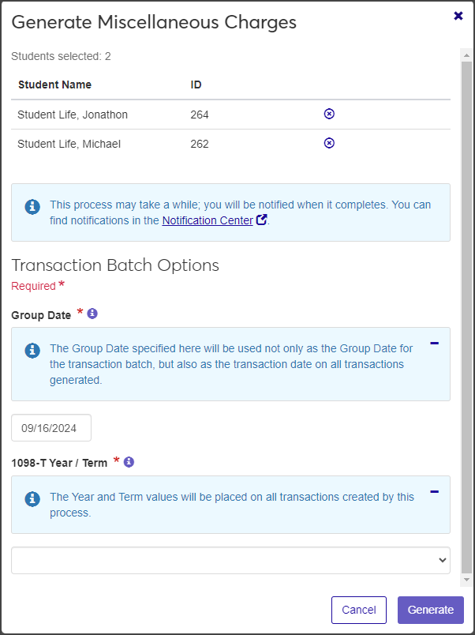This screenshot has width=475, height=635.
Task: Click the scrollbar down arrow
Action: tap(466, 580)
